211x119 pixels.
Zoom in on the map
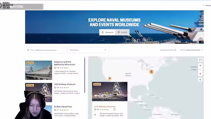coord(200,65)
